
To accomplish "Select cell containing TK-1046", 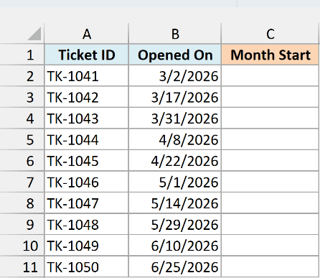I will pos(87,182).
